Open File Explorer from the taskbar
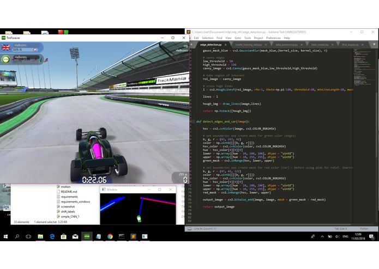This screenshot has width=379, height=269. (40, 236)
